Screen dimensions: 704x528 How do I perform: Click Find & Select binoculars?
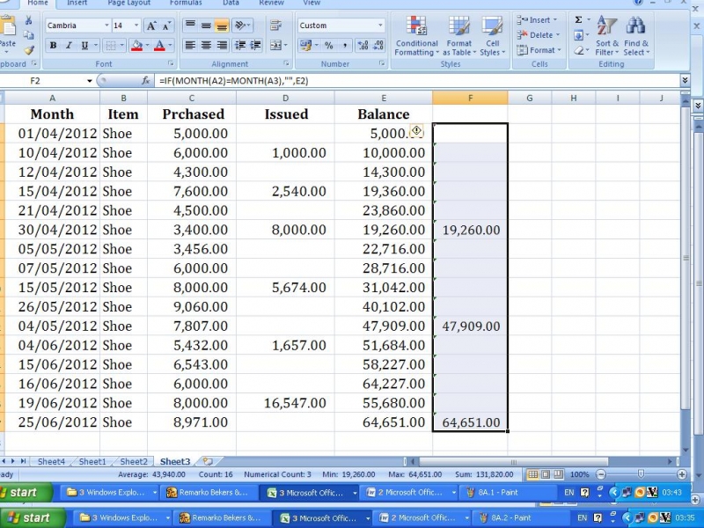click(x=636, y=36)
